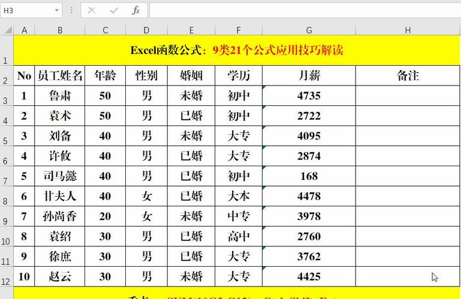The width and height of the screenshot is (461, 299).
Task: Click the Select All corner triangle
Action: (x=7, y=30)
